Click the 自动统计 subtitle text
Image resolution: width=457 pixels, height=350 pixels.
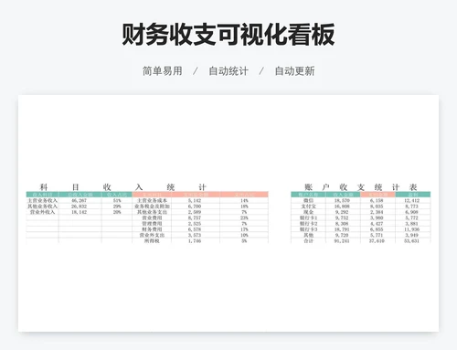(228, 71)
